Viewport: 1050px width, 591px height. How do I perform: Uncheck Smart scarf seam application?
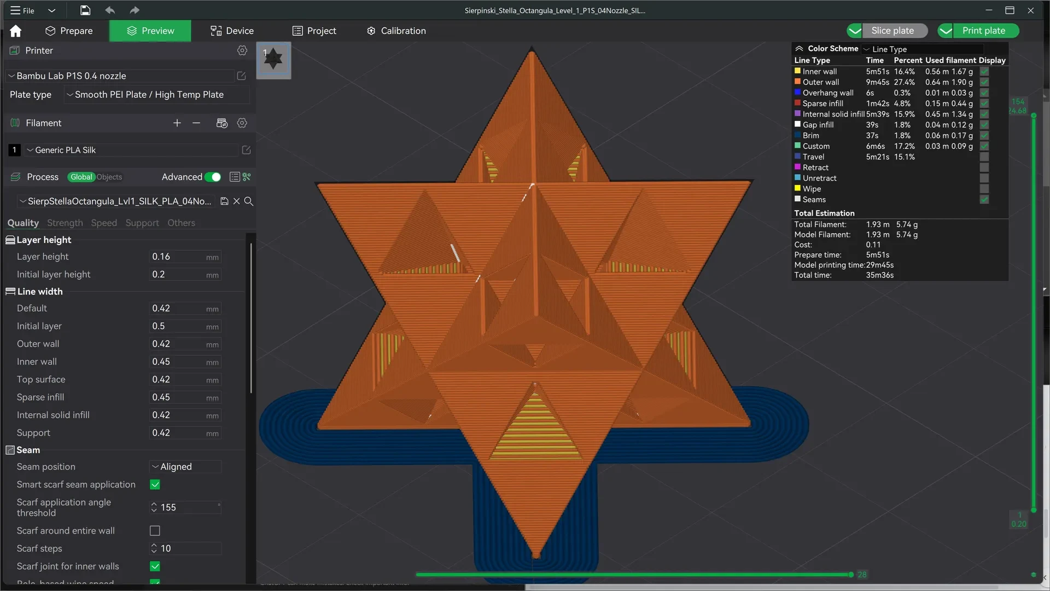coord(155,484)
